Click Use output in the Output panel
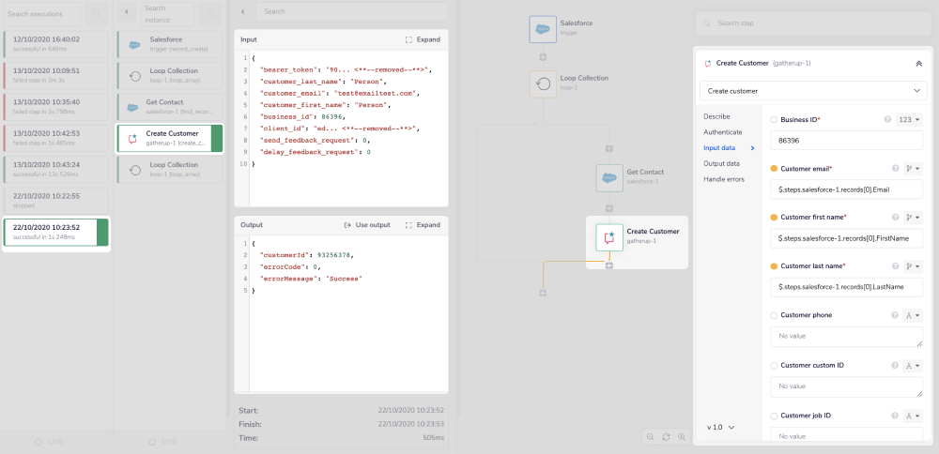939x454 pixels. coord(366,225)
